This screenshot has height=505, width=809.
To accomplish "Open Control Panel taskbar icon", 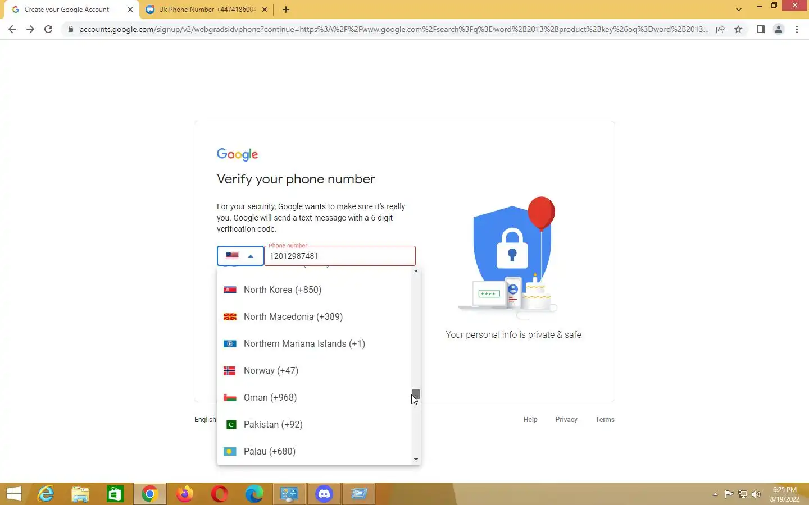I will 289,494.
